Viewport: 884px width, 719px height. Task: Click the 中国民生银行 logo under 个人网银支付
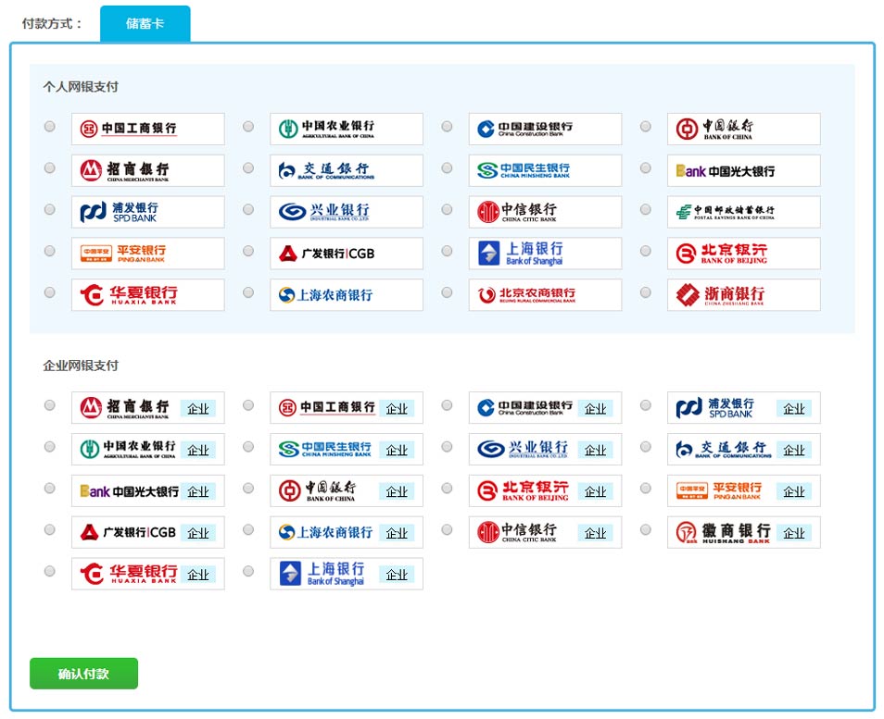pyautogui.click(x=545, y=170)
